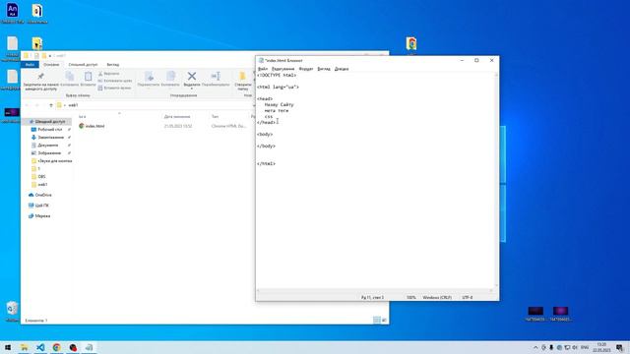Open Notepad from the taskbar

coord(89,347)
